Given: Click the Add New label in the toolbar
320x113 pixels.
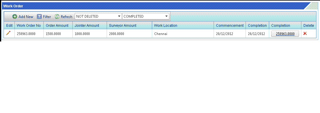Looking at the screenshot, I should [26, 17].
